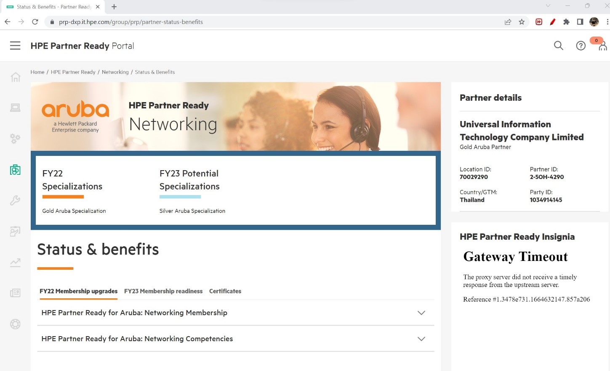This screenshot has height=371, width=610.
Task: Open the trending chart sidebar icon
Action: [x=15, y=263]
